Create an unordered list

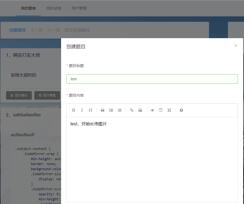pos(111,110)
